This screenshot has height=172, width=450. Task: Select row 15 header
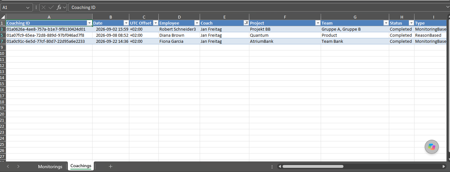(3, 84)
